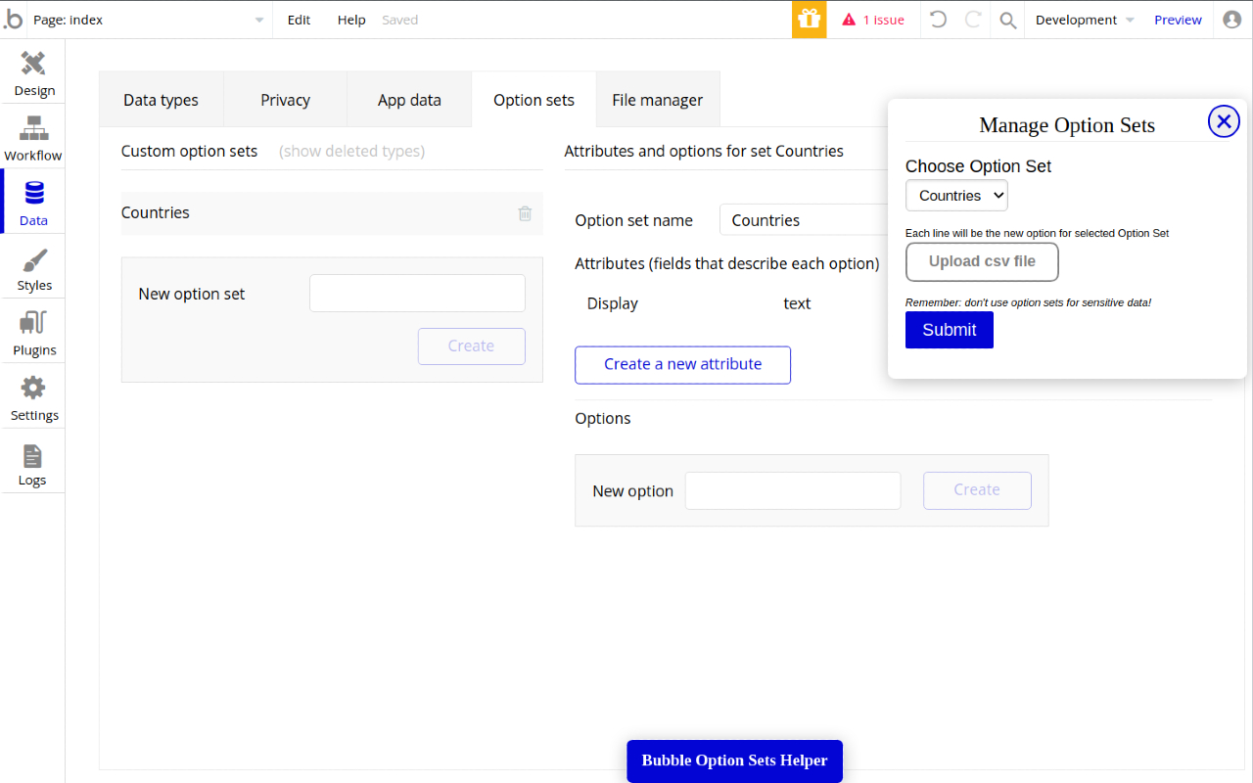Open the Styles panel
This screenshot has height=783, width=1253.
tap(33, 266)
